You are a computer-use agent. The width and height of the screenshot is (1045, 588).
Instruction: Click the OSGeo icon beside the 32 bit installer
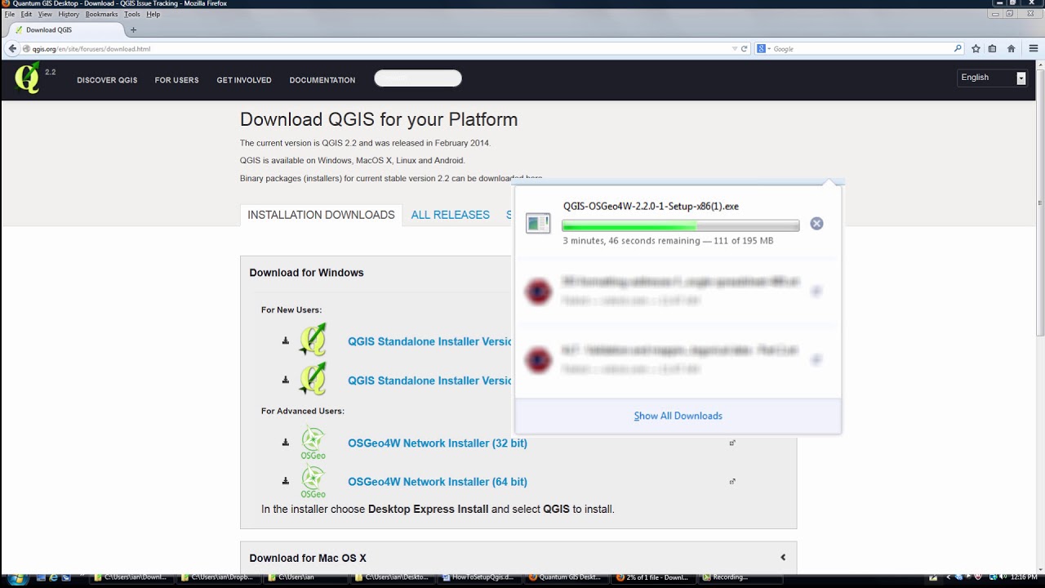(x=313, y=443)
